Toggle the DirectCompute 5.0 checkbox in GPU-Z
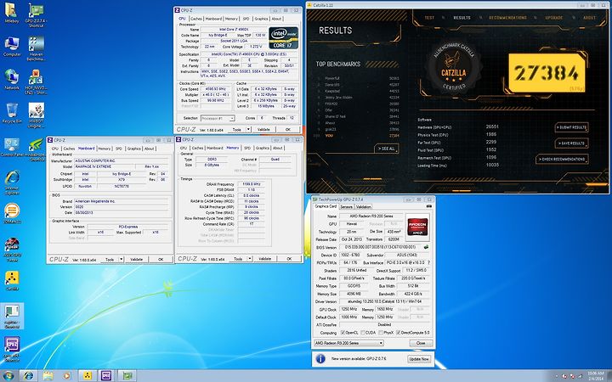Image resolution: width=612 pixels, height=382 pixels. (399, 333)
